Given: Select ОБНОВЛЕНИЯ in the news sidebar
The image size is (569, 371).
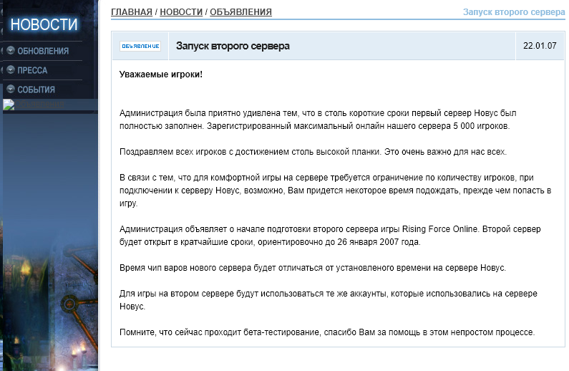Looking at the screenshot, I should click(43, 51).
